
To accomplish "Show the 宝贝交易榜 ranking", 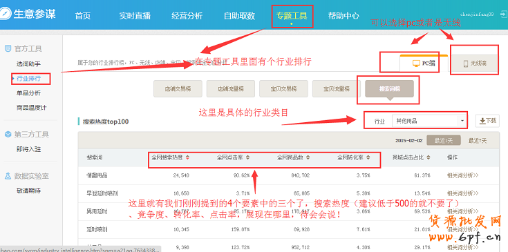I will 283,88.
